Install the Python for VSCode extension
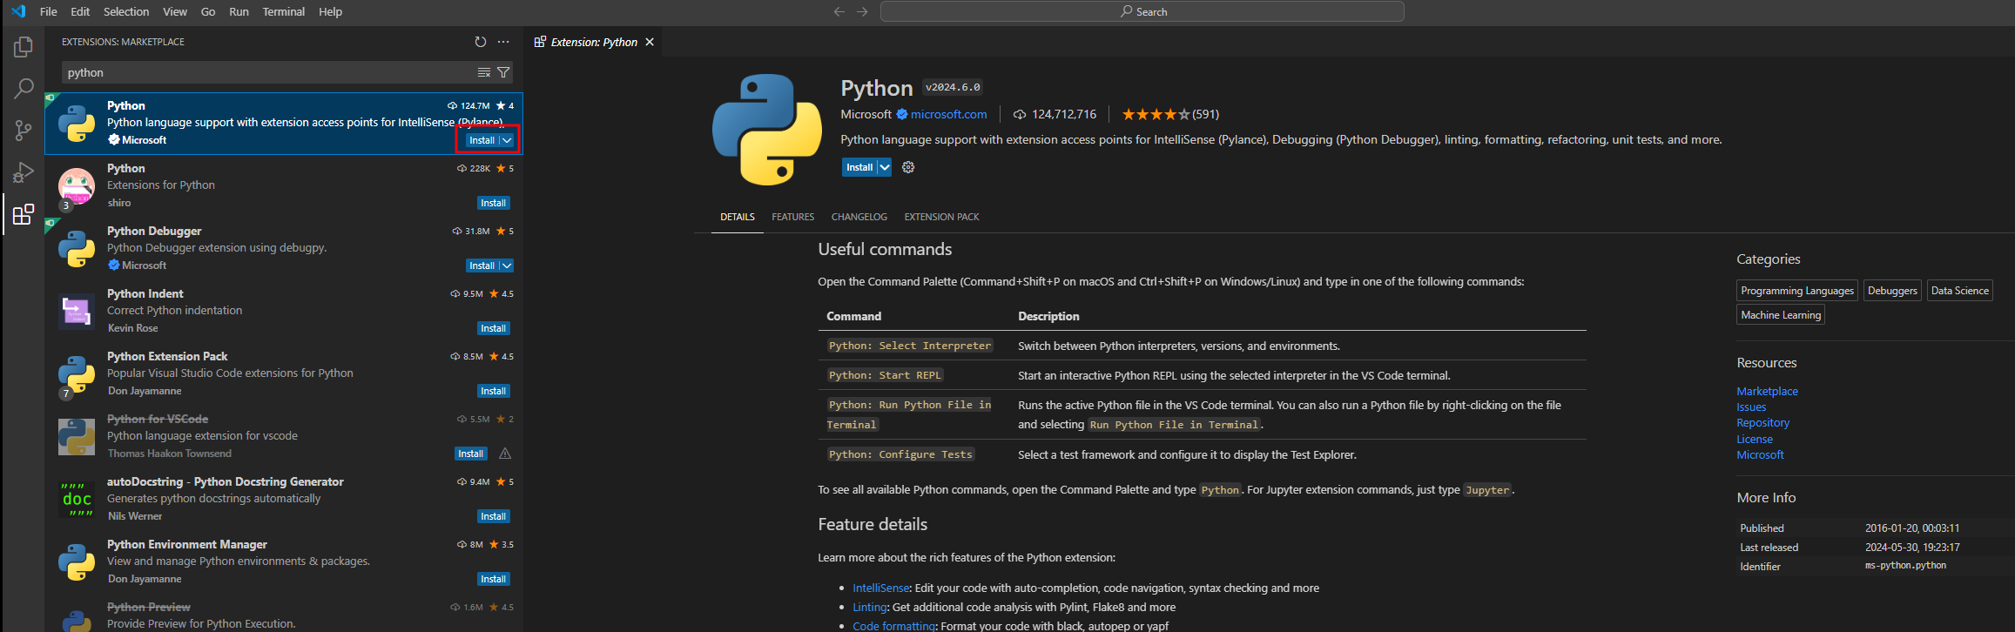Screen dimensions: 2015x632 471,454
